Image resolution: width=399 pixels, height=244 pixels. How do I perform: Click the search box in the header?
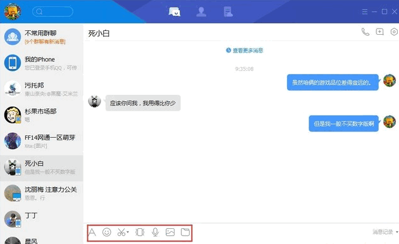[x=52, y=11]
